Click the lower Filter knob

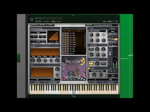[x=57, y=75]
